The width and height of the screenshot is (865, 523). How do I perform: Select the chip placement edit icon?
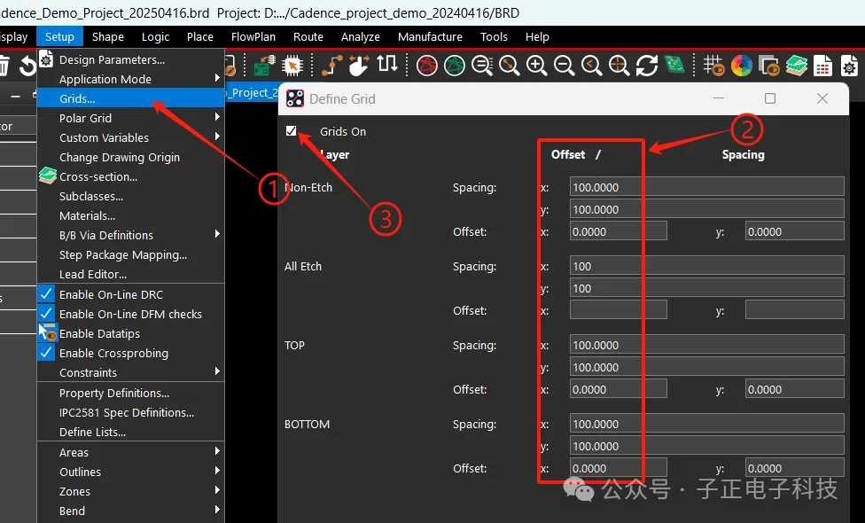(292, 66)
